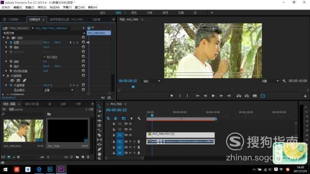This screenshot has width=310, height=174.
Task: Select the Rolling Edit tool
Action: click(99, 121)
